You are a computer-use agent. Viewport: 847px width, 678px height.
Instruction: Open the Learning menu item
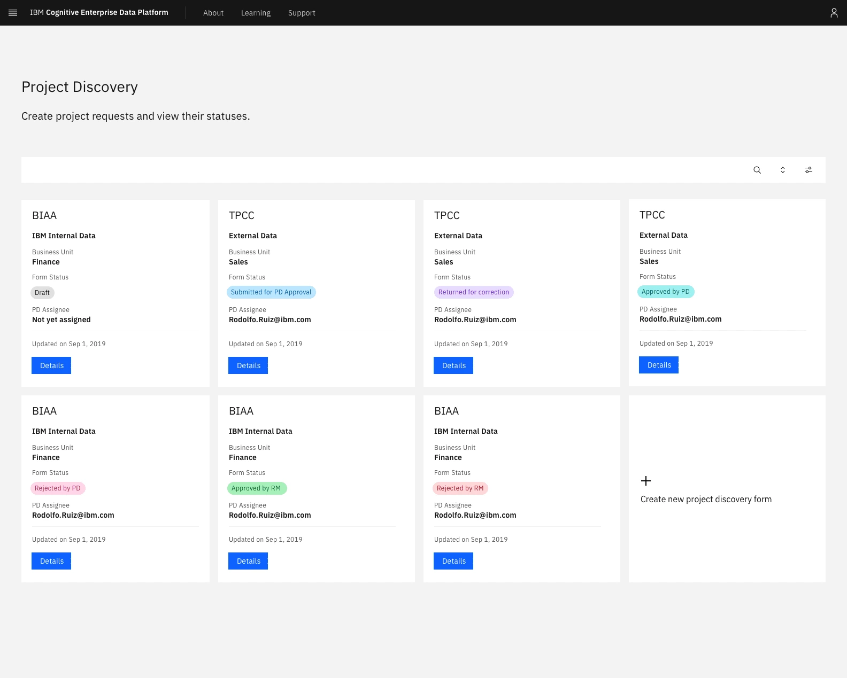tap(256, 13)
